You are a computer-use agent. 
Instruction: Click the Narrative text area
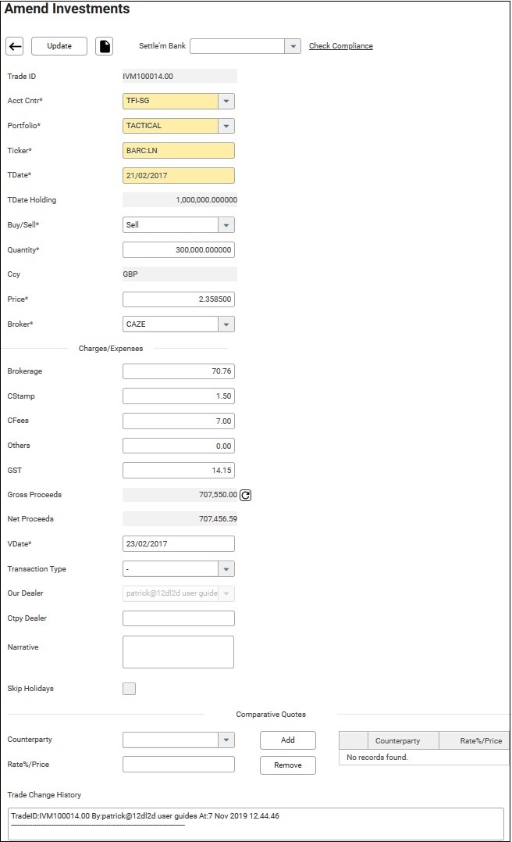point(178,652)
